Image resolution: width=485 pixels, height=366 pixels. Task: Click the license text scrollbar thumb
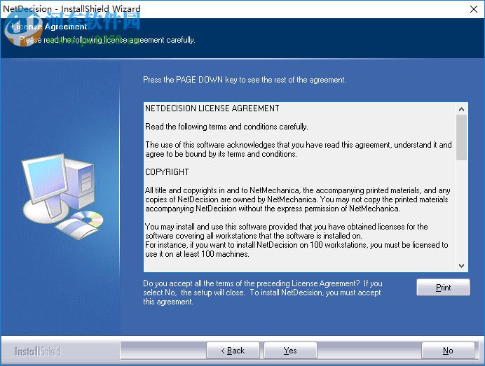click(461, 138)
